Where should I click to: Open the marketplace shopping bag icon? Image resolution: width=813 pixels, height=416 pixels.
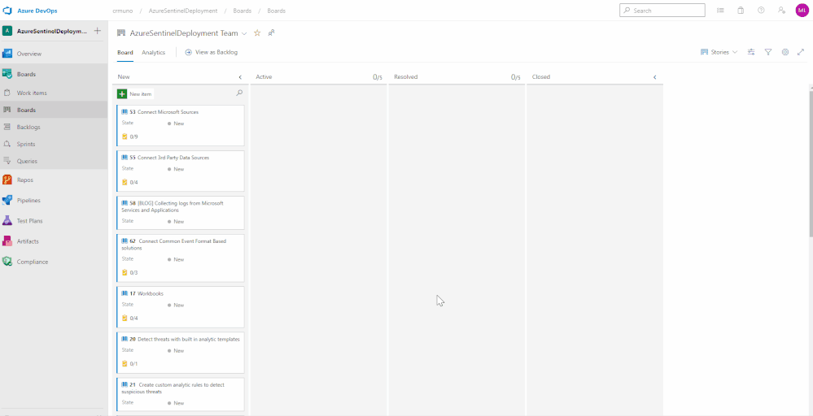(741, 11)
